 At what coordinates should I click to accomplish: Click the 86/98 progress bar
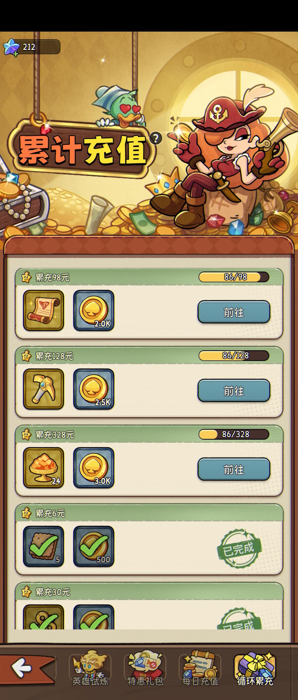point(234,277)
